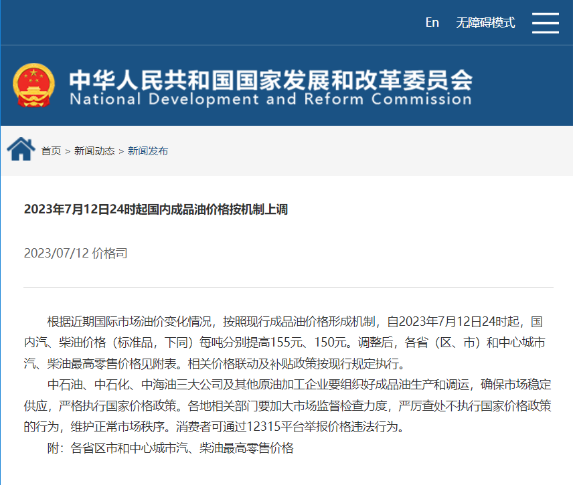Click the 中华人民共和国国家发展和改革委员会 site title

(271, 80)
